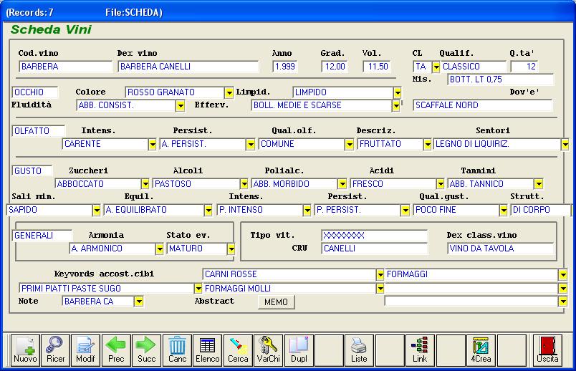Select the Qualif. CLASSICO field

pos(473,67)
